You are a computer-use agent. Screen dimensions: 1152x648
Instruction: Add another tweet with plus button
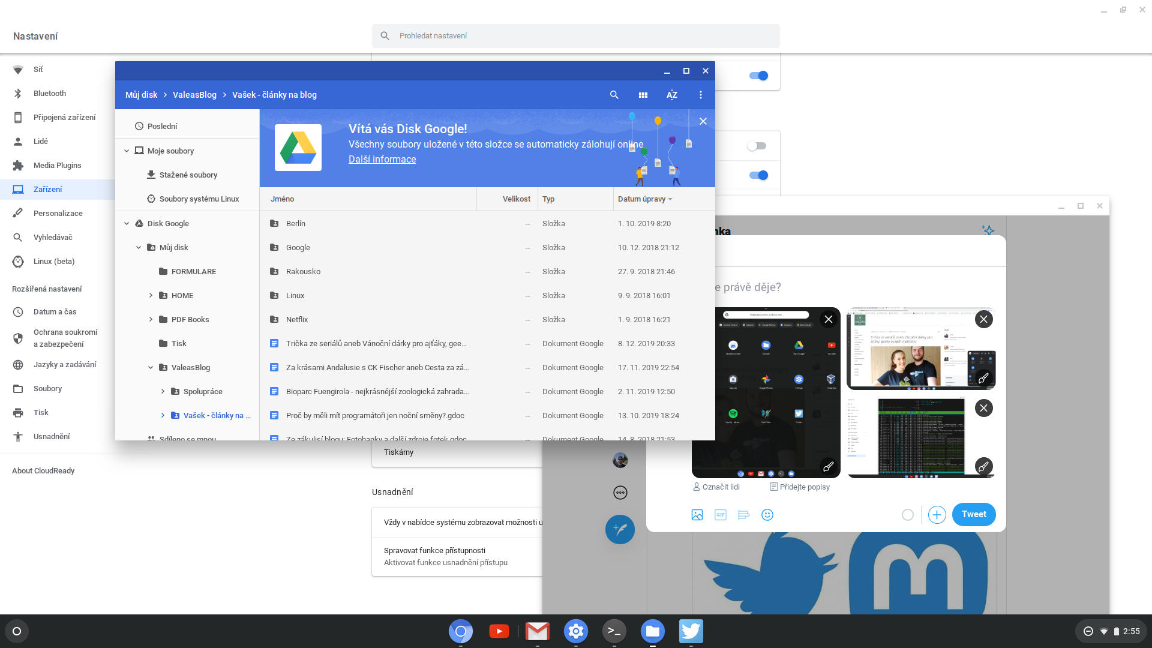[937, 515]
